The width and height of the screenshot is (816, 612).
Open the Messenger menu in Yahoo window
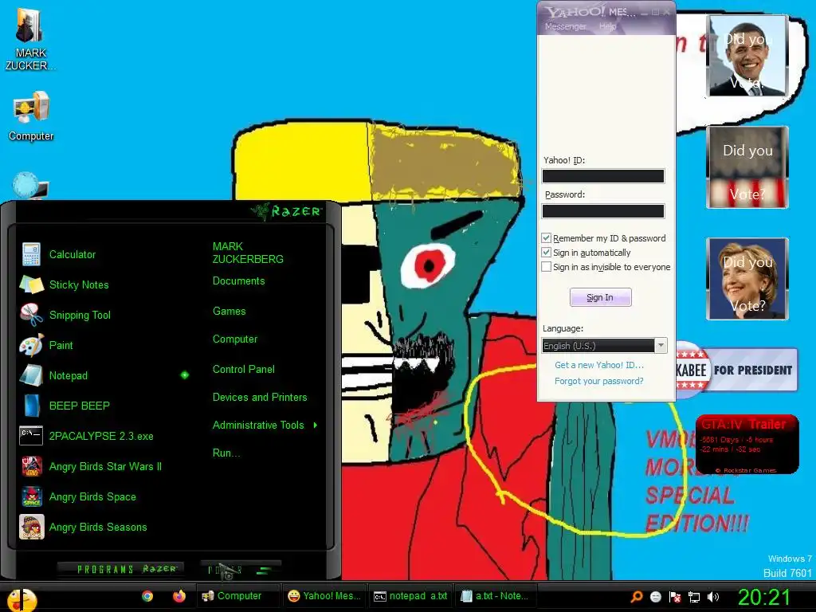[565, 26]
